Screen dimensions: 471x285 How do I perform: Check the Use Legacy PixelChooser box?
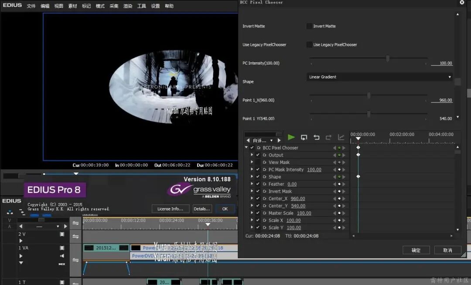click(x=309, y=44)
